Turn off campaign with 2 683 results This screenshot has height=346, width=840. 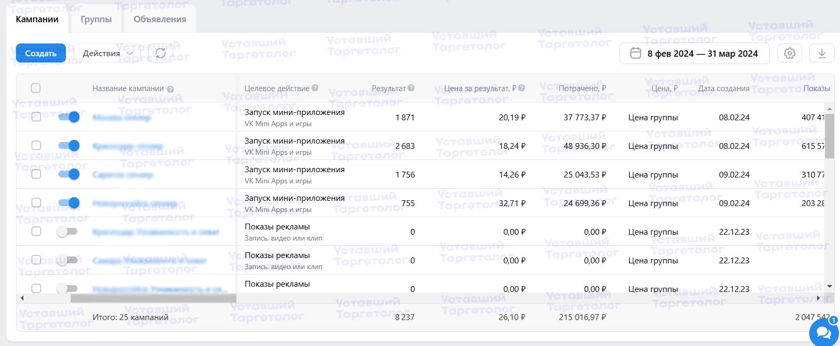click(69, 146)
